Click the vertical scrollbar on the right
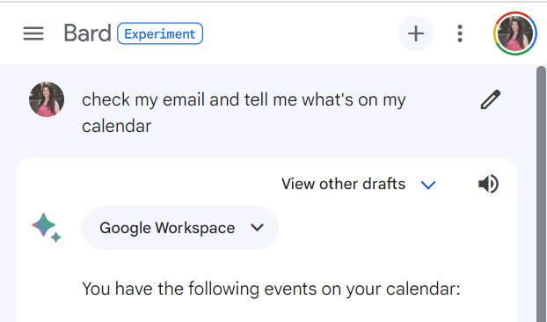The height and width of the screenshot is (322, 547). tap(541, 194)
